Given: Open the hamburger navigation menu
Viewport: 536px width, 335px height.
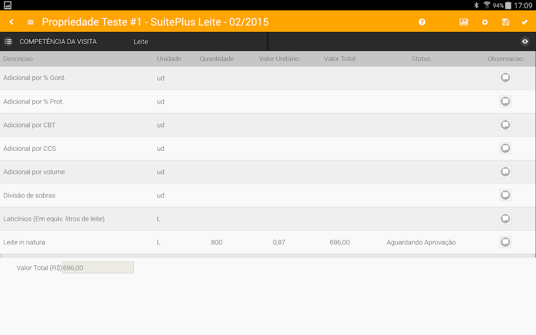Looking at the screenshot, I should tap(30, 22).
